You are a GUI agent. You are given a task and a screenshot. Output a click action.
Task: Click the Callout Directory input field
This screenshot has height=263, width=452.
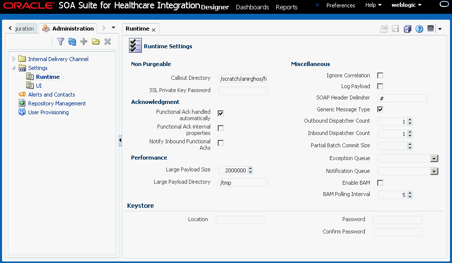[x=243, y=79]
